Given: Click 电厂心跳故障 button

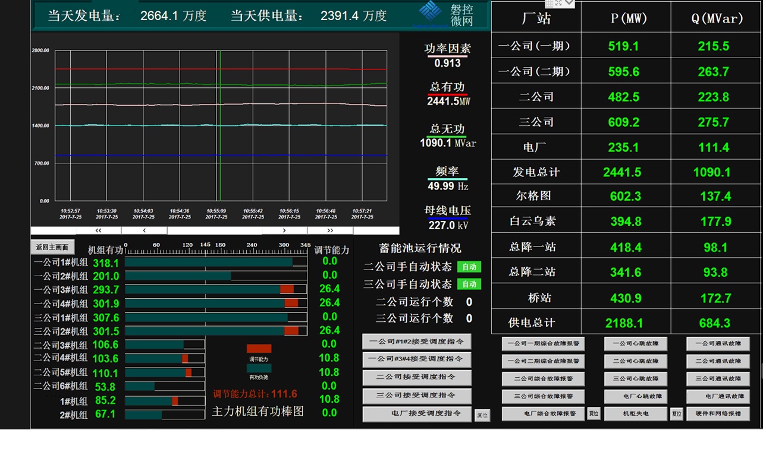Looking at the screenshot, I should [636, 396].
